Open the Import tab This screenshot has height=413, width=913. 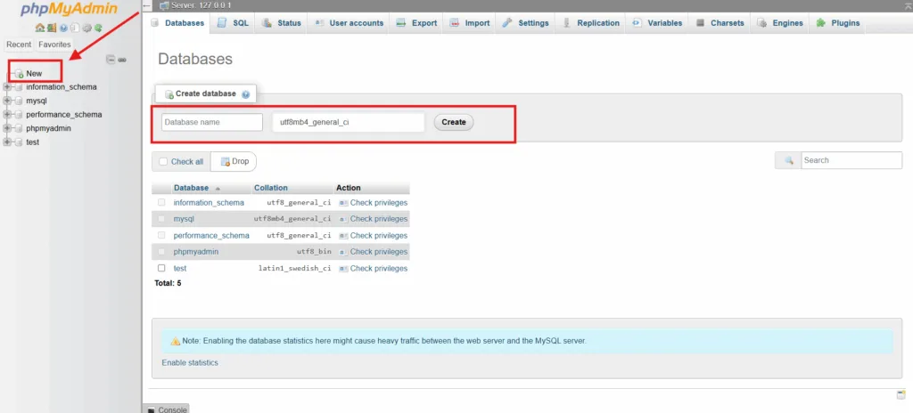tap(469, 23)
